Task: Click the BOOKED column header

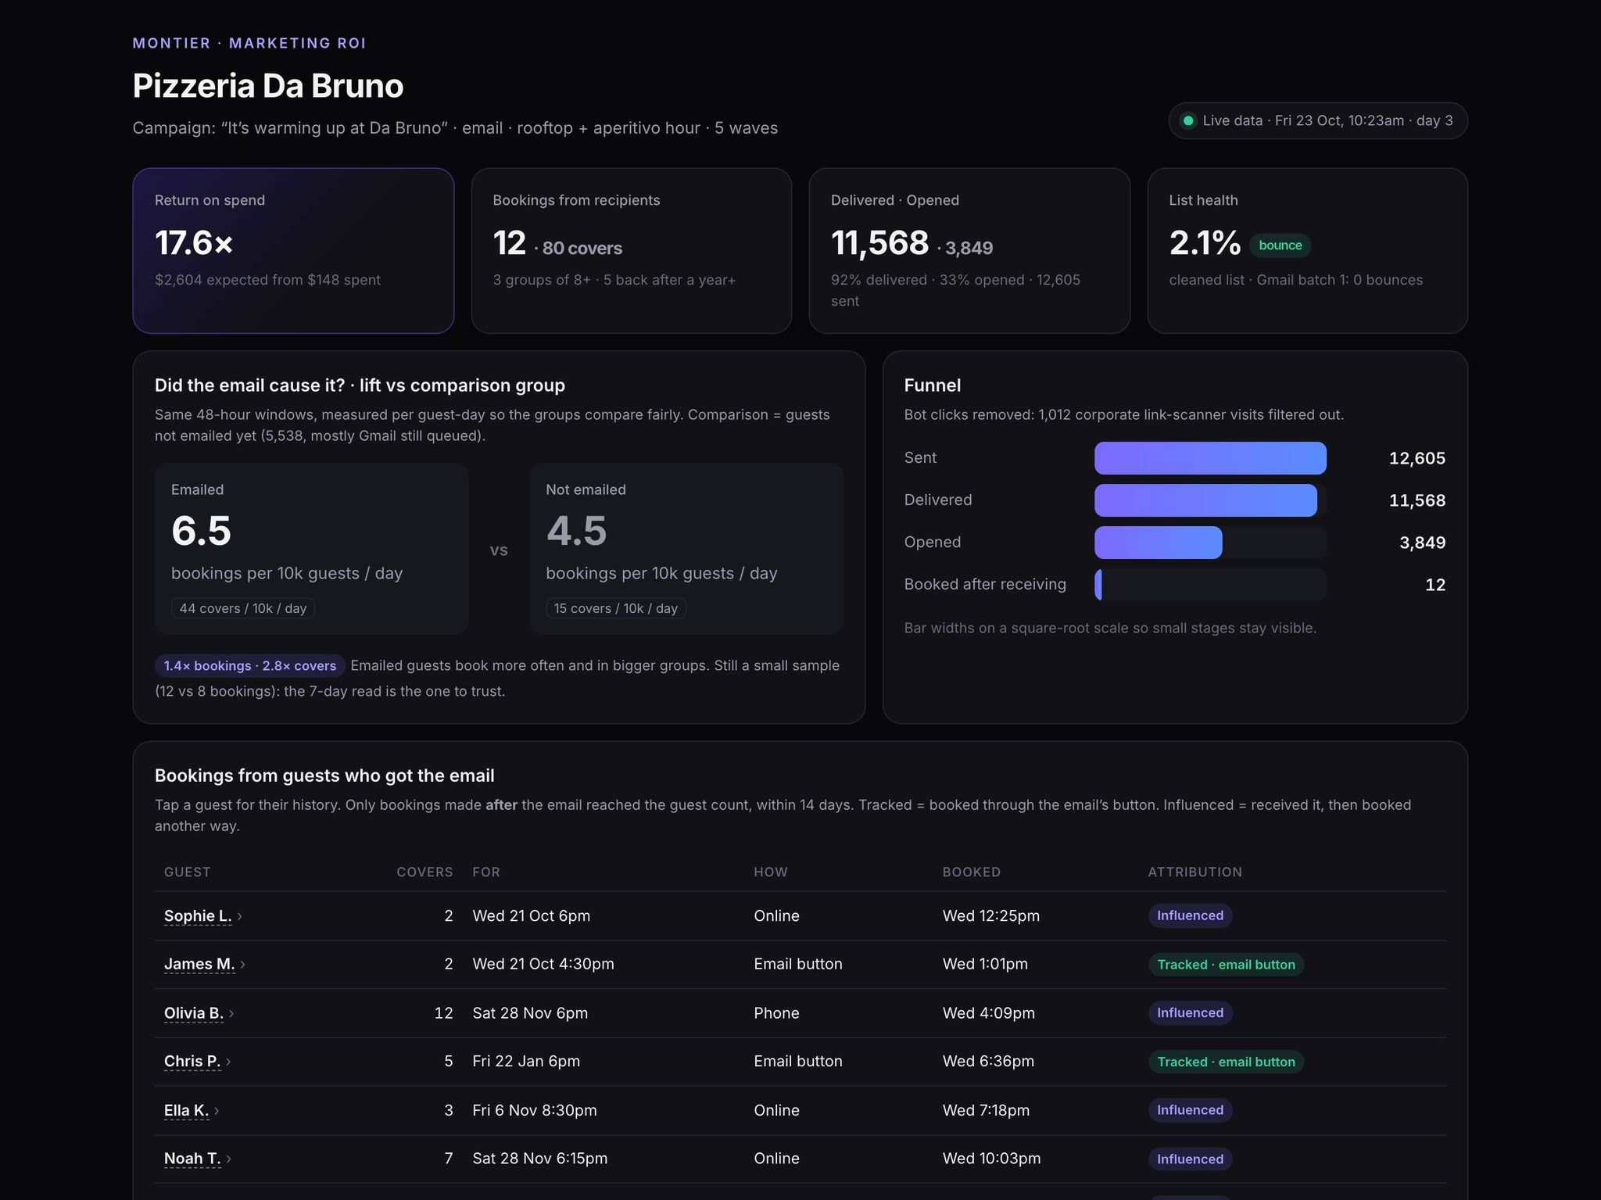Action: [x=972, y=872]
